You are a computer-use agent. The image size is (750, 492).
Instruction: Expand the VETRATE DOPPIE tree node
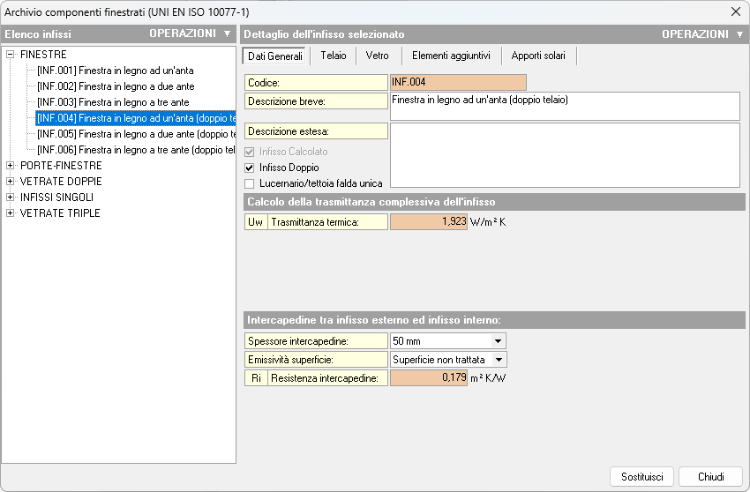(11, 182)
